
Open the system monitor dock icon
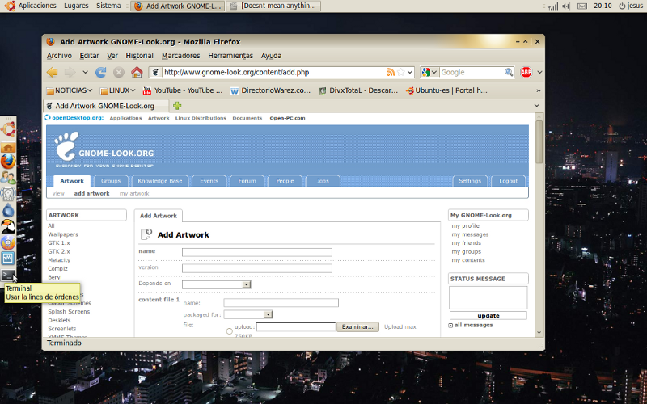click(8, 259)
